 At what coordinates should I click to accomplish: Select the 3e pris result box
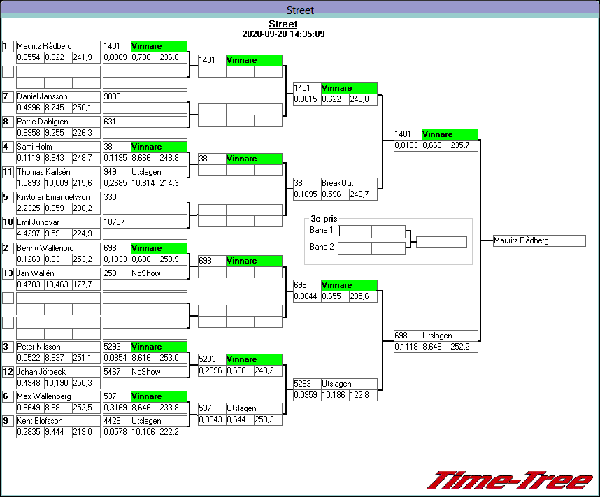[441, 243]
